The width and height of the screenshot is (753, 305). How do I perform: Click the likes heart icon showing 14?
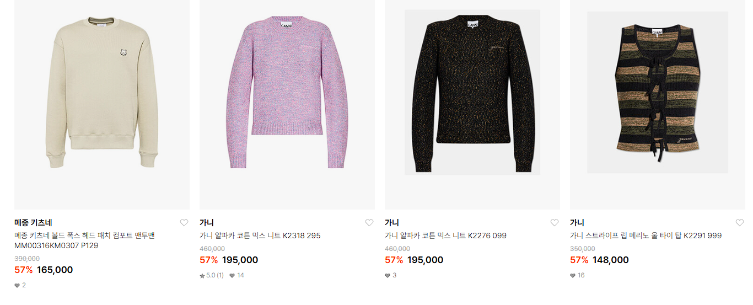point(232,275)
